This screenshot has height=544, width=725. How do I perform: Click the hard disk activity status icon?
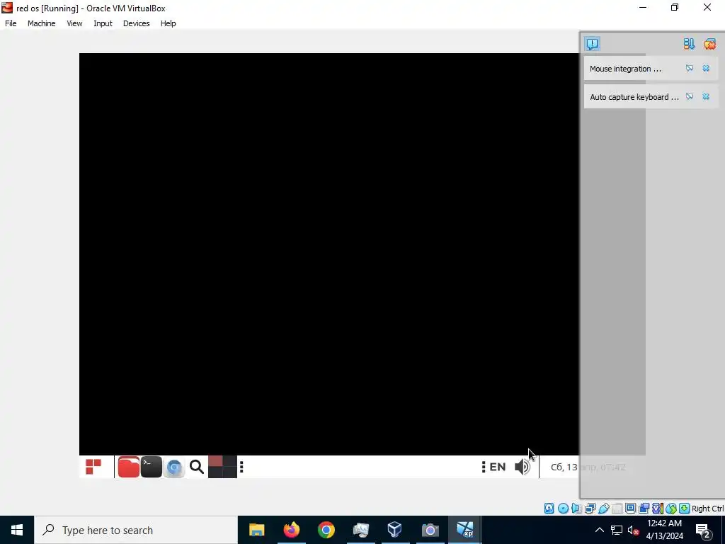pyautogui.click(x=549, y=509)
